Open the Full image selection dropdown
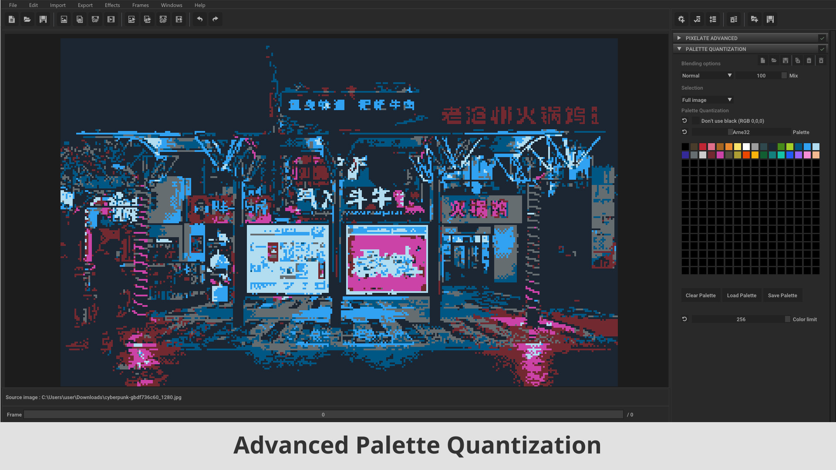This screenshot has width=836, height=470. [707, 100]
